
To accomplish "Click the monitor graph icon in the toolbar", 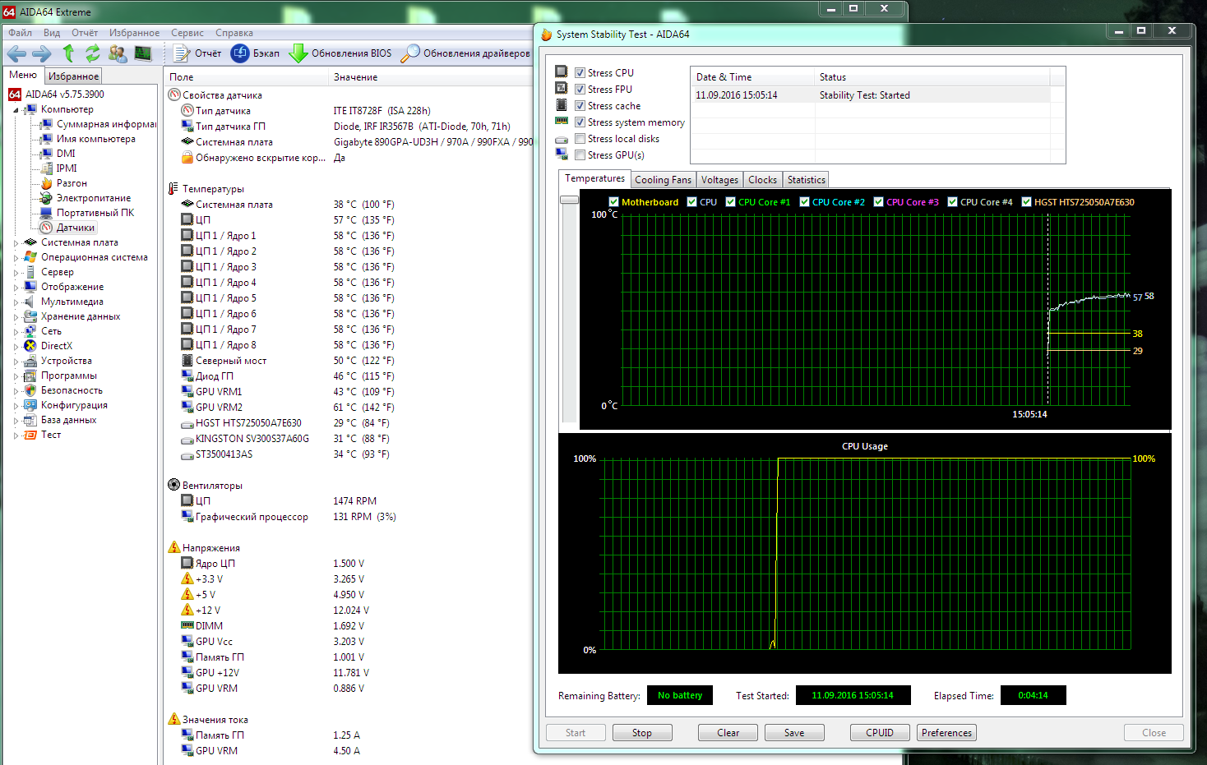I will pyautogui.click(x=143, y=53).
